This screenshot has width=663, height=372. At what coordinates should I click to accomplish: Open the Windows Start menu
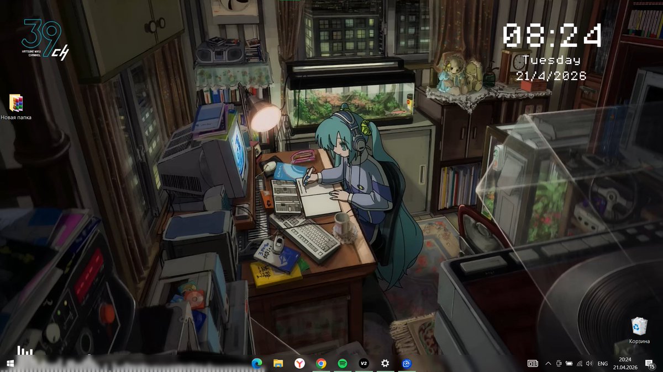click(10, 364)
